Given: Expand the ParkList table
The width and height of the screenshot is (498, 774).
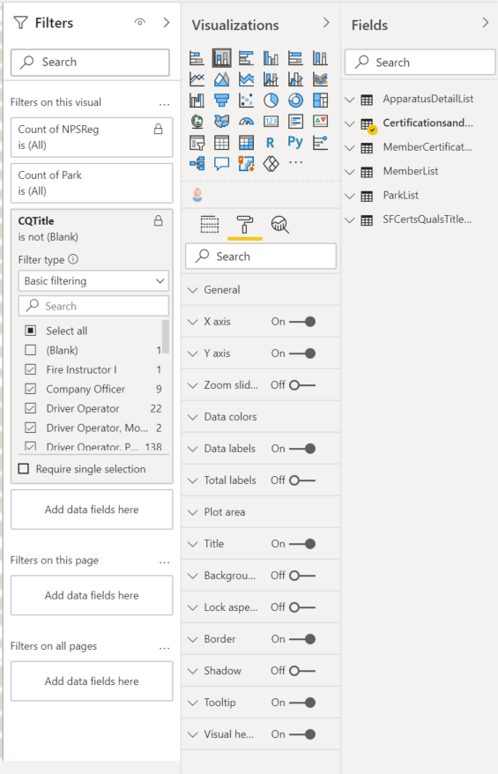Looking at the screenshot, I should [349, 196].
